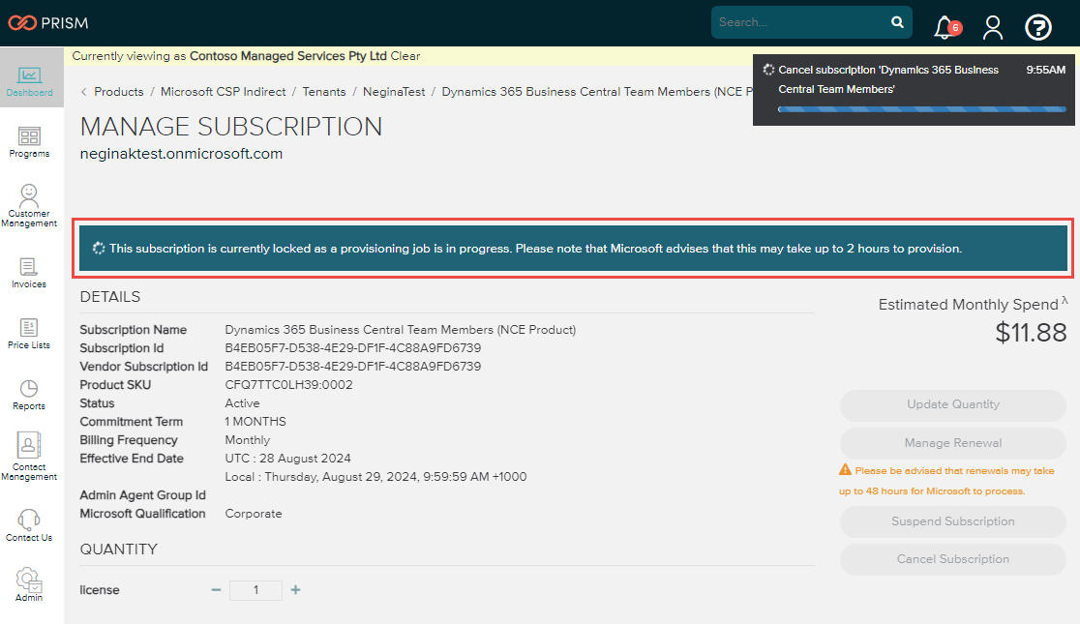1080x624 pixels.
Task: Go to Microsoft CSP Indirect breadcrumb
Action: [x=224, y=92]
